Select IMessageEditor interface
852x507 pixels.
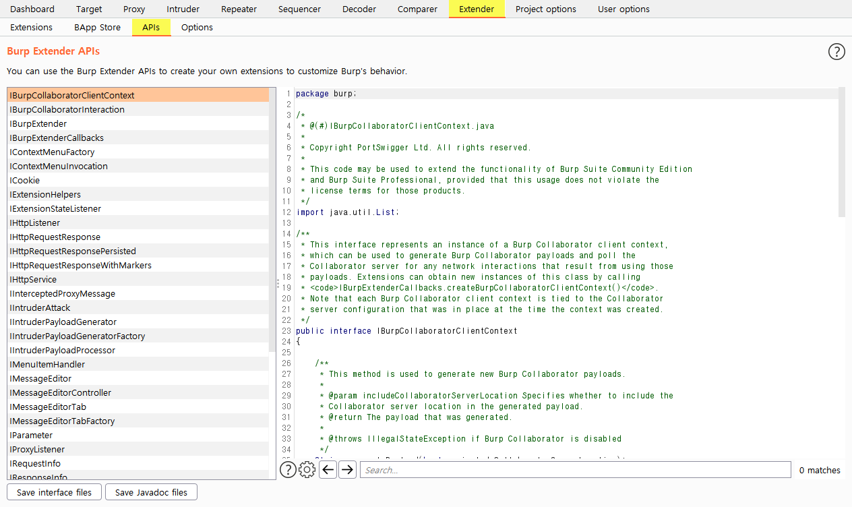pos(138,378)
